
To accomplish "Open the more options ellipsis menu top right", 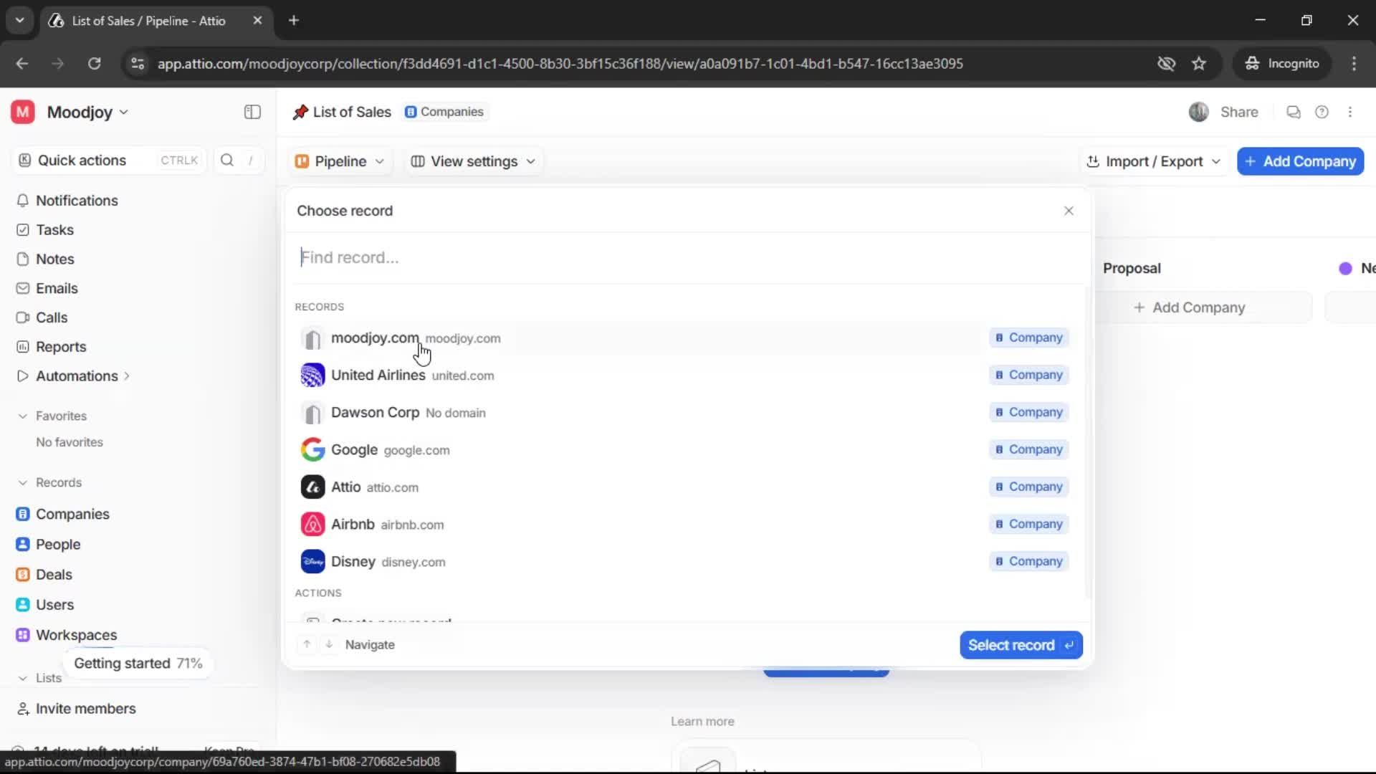I will tap(1351, 112).
